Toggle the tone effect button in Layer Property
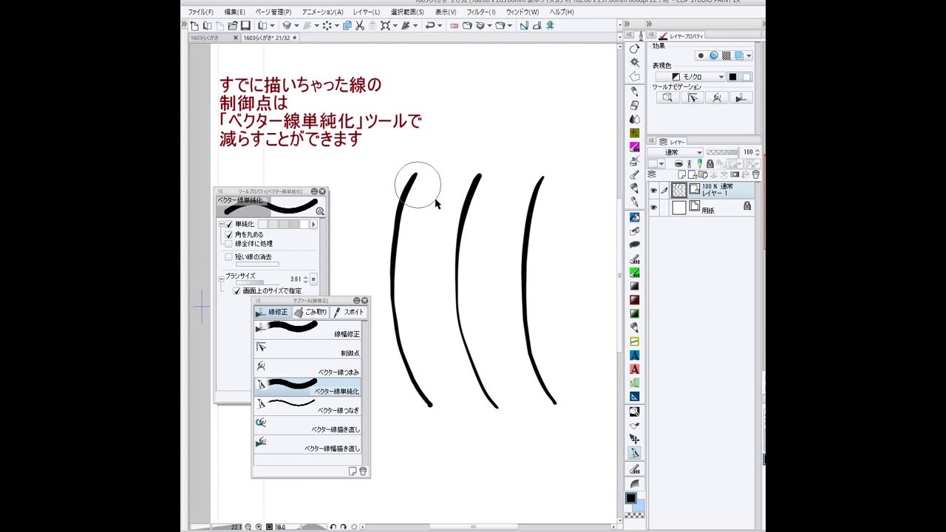The image size is (946, 532). coord(726,55)
